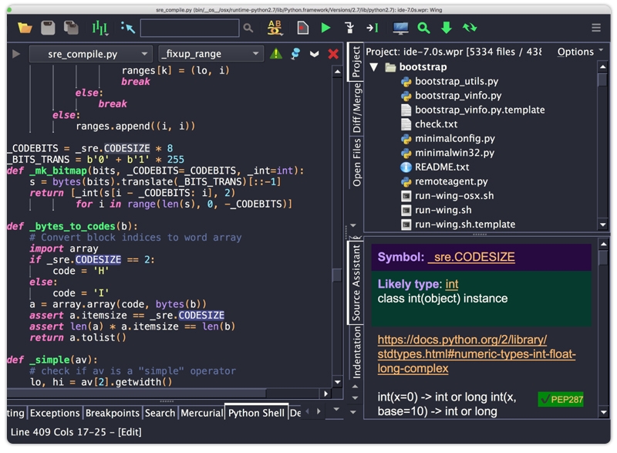Open the hamburger menu in toolbar
617x453 pixels.
coord(595,28)
